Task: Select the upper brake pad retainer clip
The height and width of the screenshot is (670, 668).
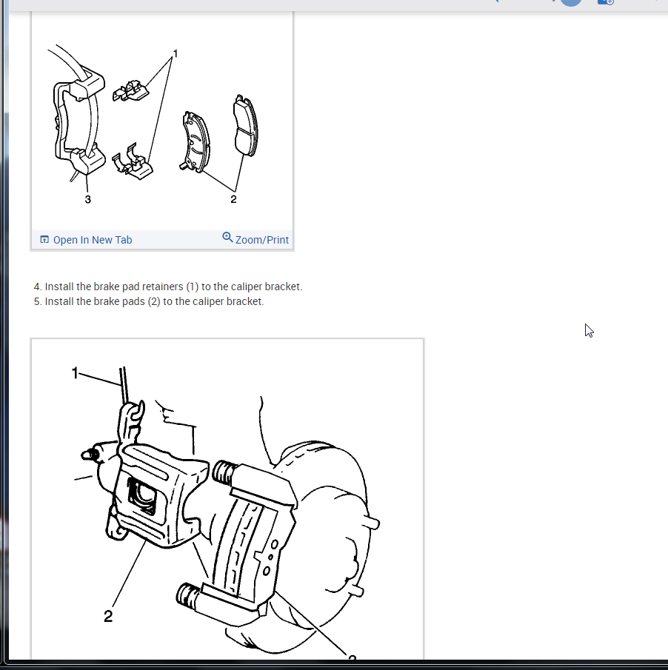Action: [x=131, y=90]
